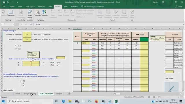This screenshot has width=185, height=104.
Task: Go to the Next comment
Action: [x=72, y=13]
